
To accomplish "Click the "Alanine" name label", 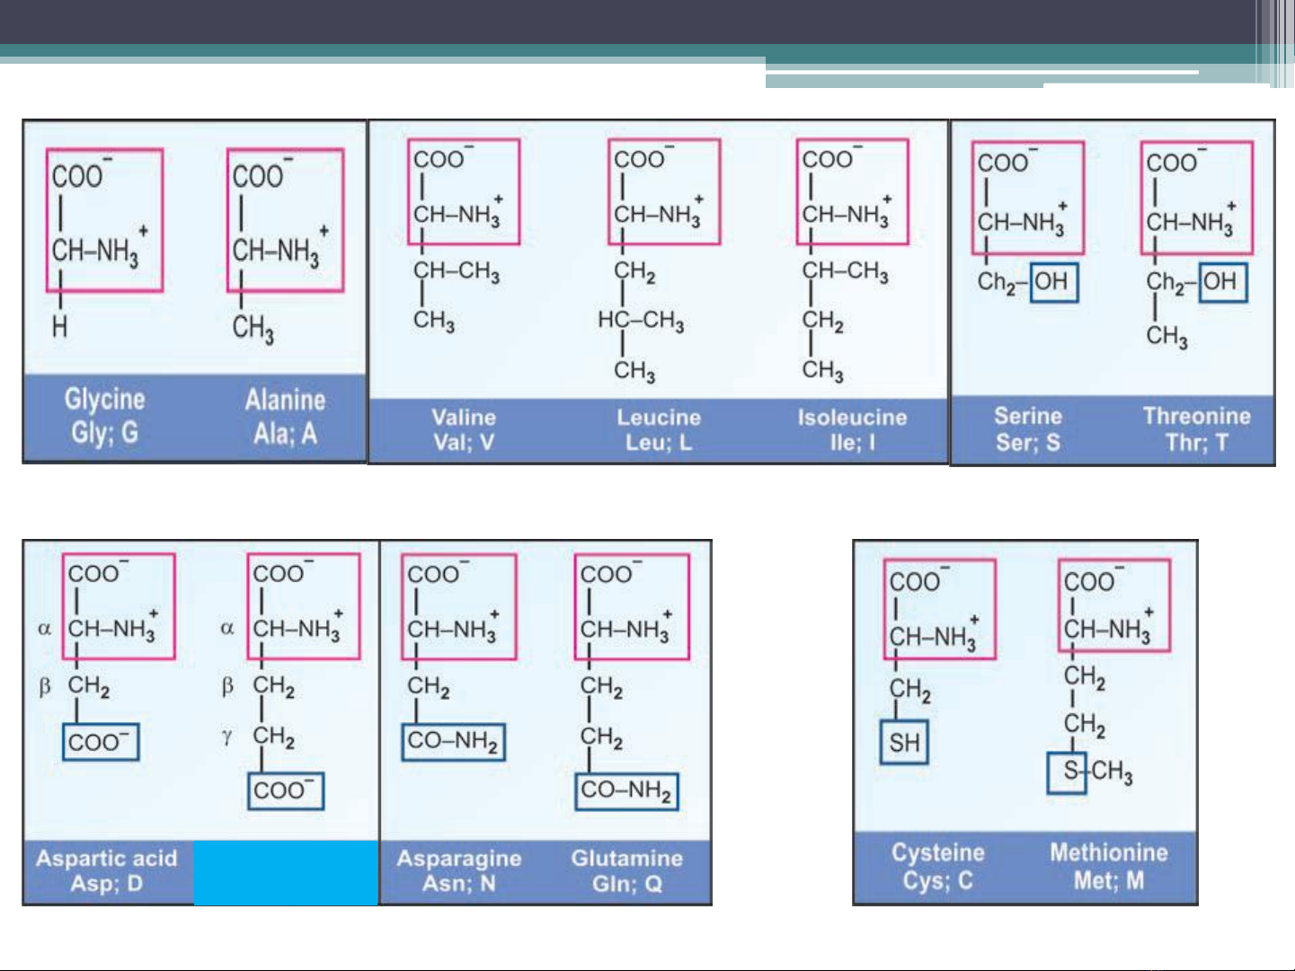I will pos(285,400).
